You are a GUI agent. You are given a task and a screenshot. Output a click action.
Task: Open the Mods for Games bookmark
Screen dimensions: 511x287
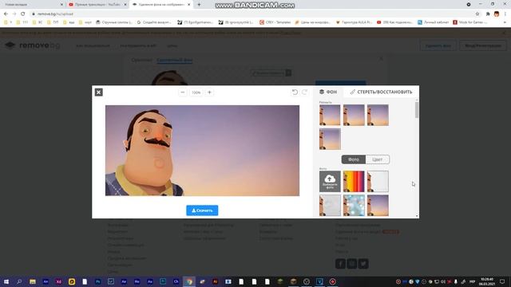(x=469, y=22)
